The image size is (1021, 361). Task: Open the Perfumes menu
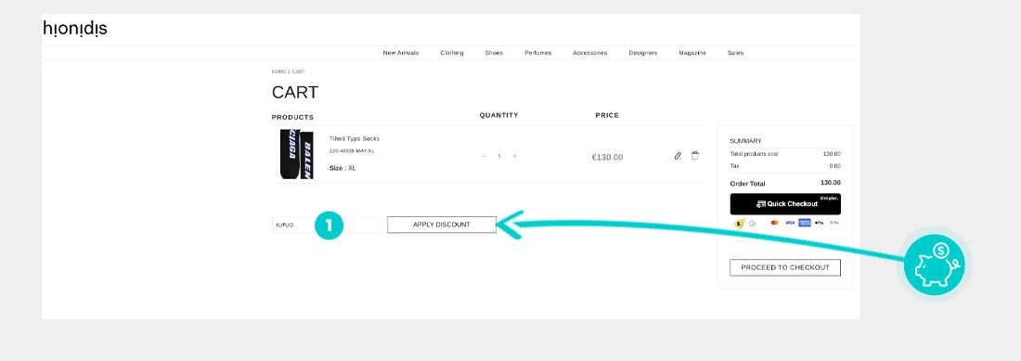(x=537, y=53)
